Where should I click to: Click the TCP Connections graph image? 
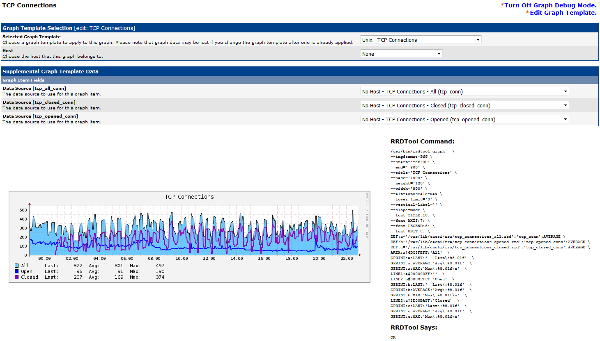coord(189,237)
